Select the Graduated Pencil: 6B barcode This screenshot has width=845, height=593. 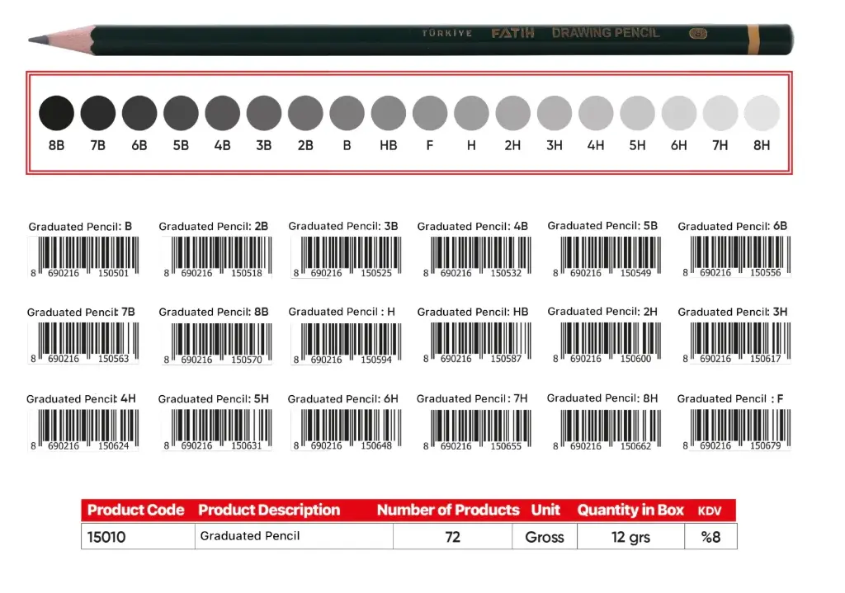tap(735, 254)
